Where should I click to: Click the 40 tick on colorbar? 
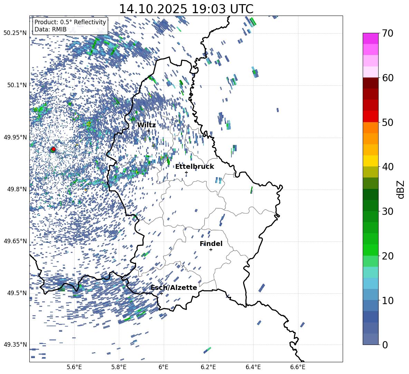[388, 167]
